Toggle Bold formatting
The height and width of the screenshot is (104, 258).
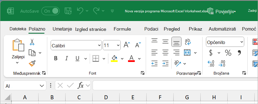56,58
